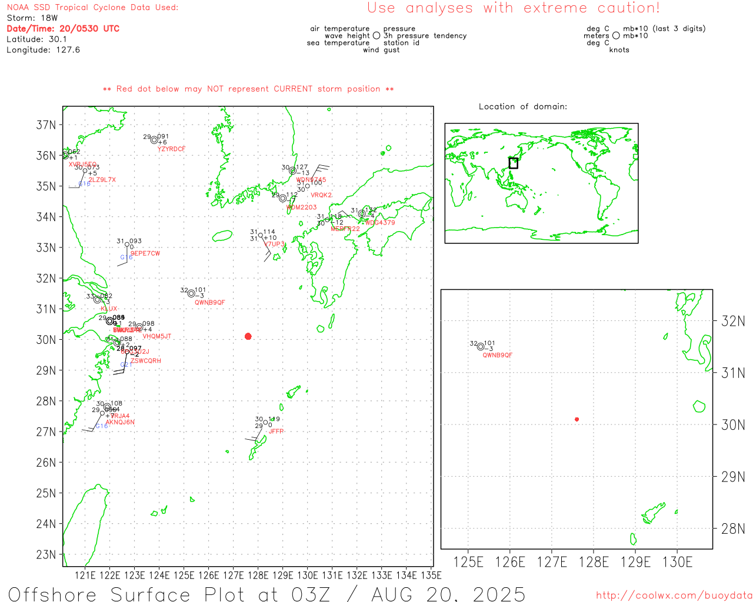This screenshot has width=753, height=602.
Task: Click the '3h pressure tendency' legend text
Action: point(425,36)
